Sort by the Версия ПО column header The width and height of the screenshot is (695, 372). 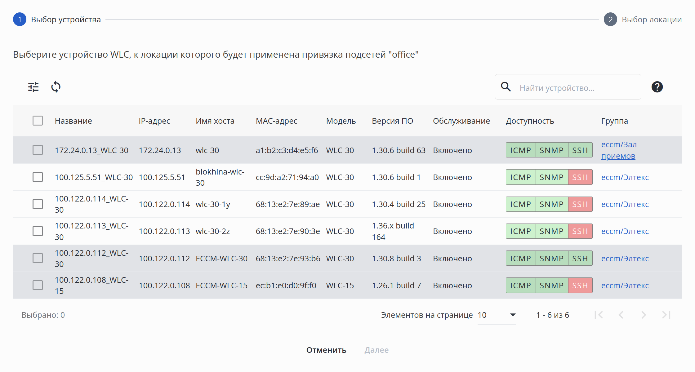[x=392, y=121]
